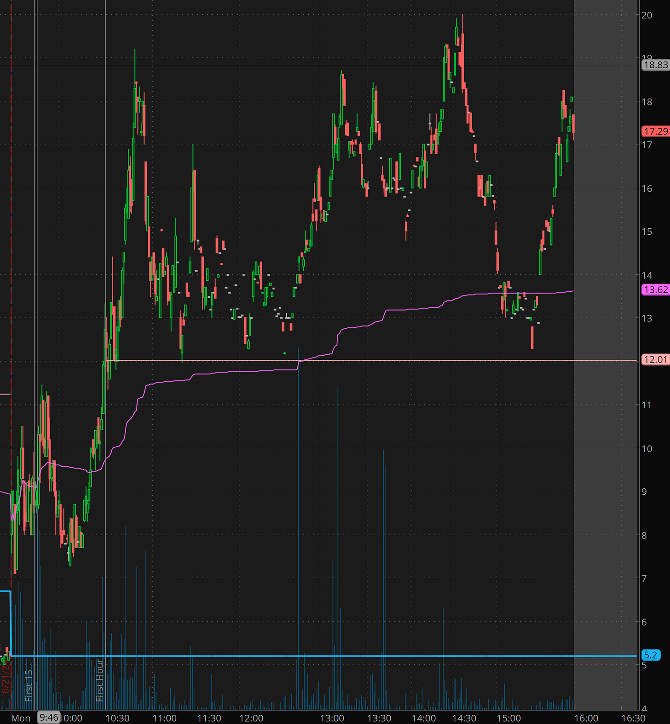Click the 20 price axis label
This screenshot has height=724, width=670.
pos(647,15)
